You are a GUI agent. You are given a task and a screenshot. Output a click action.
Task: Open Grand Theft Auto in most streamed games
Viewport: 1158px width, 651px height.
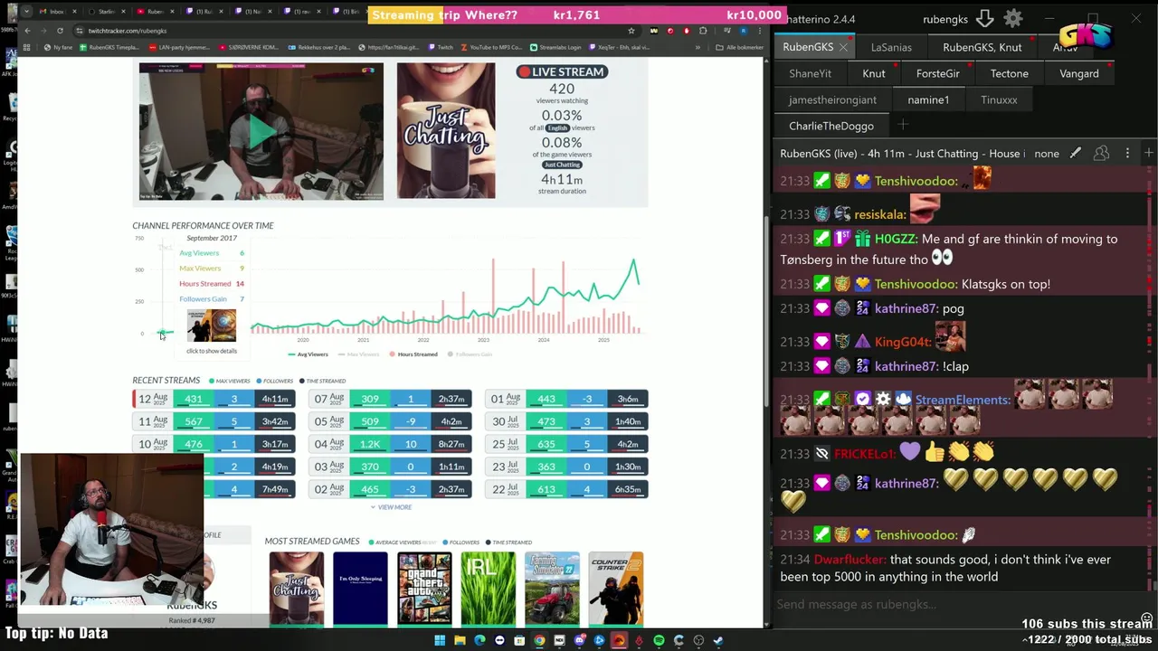tap(424, 590)
